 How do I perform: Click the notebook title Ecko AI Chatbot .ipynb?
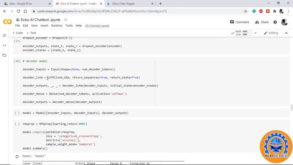pos(41,20)
